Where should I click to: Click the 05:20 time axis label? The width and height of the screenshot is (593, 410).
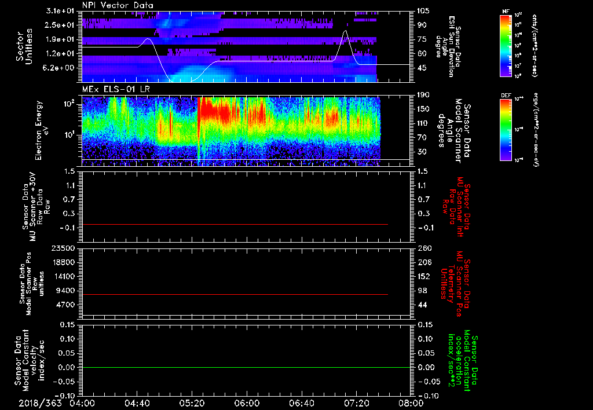192,403
